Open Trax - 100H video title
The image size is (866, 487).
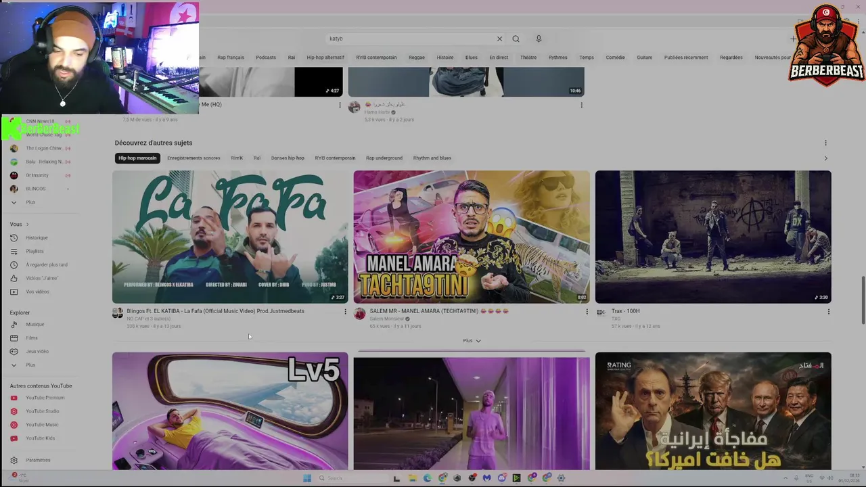coord(625,311)
